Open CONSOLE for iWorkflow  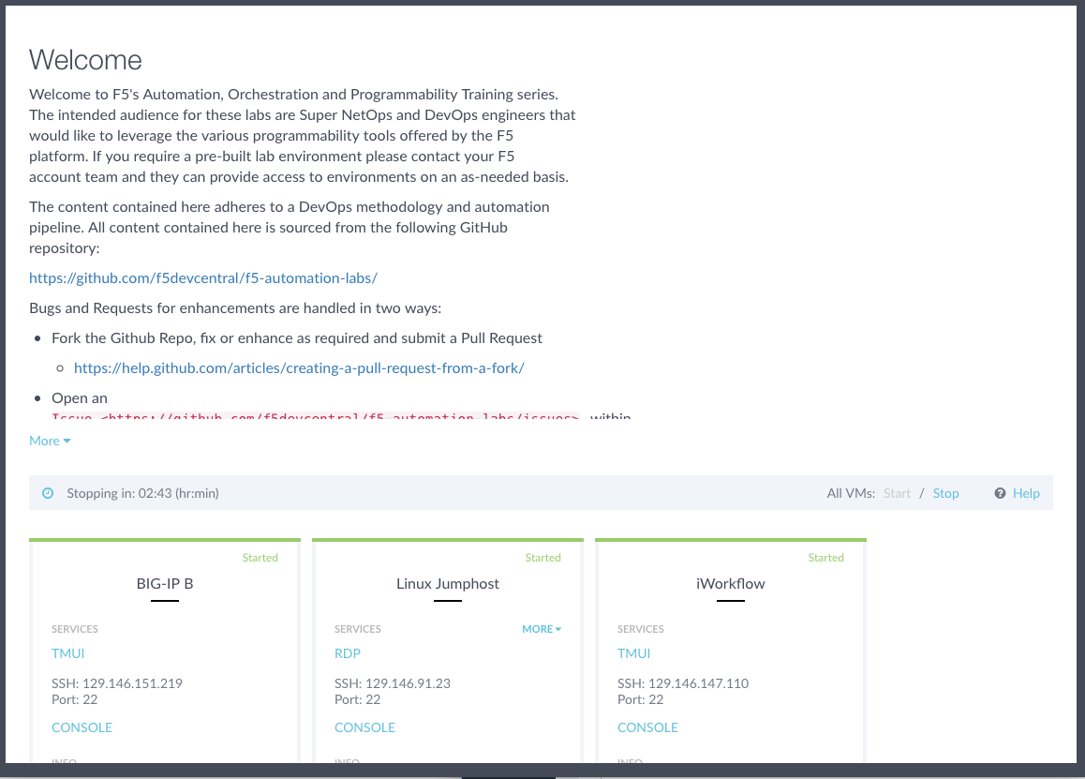click(647, 727)
